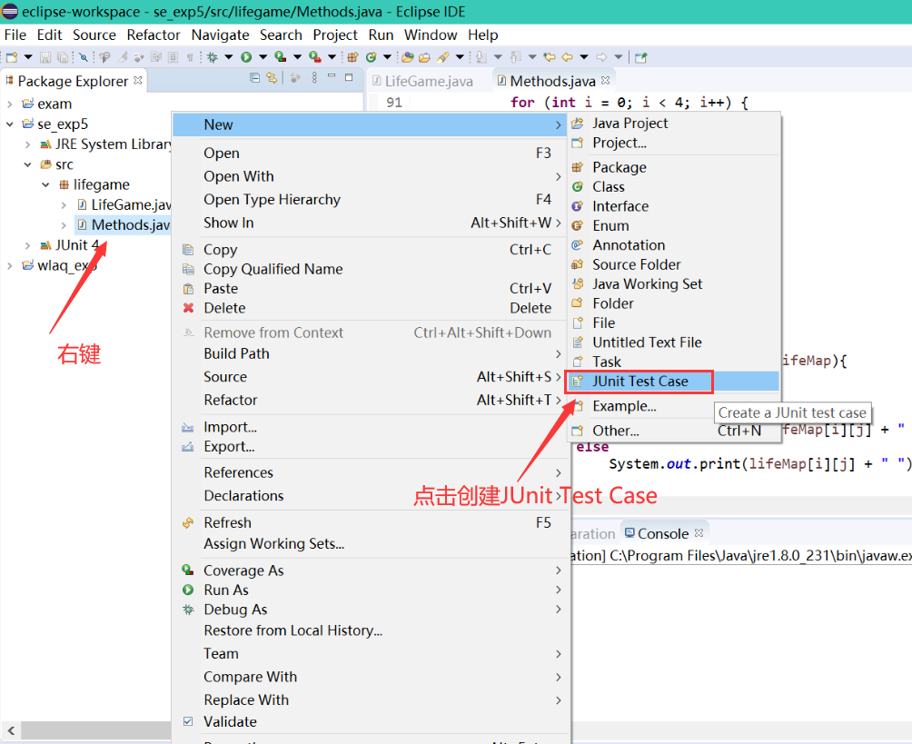
Task: Click Coverage As in context menu
Action: (371, 570)
